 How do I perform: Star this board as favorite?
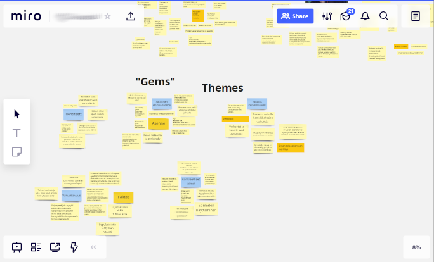point(108,16)
